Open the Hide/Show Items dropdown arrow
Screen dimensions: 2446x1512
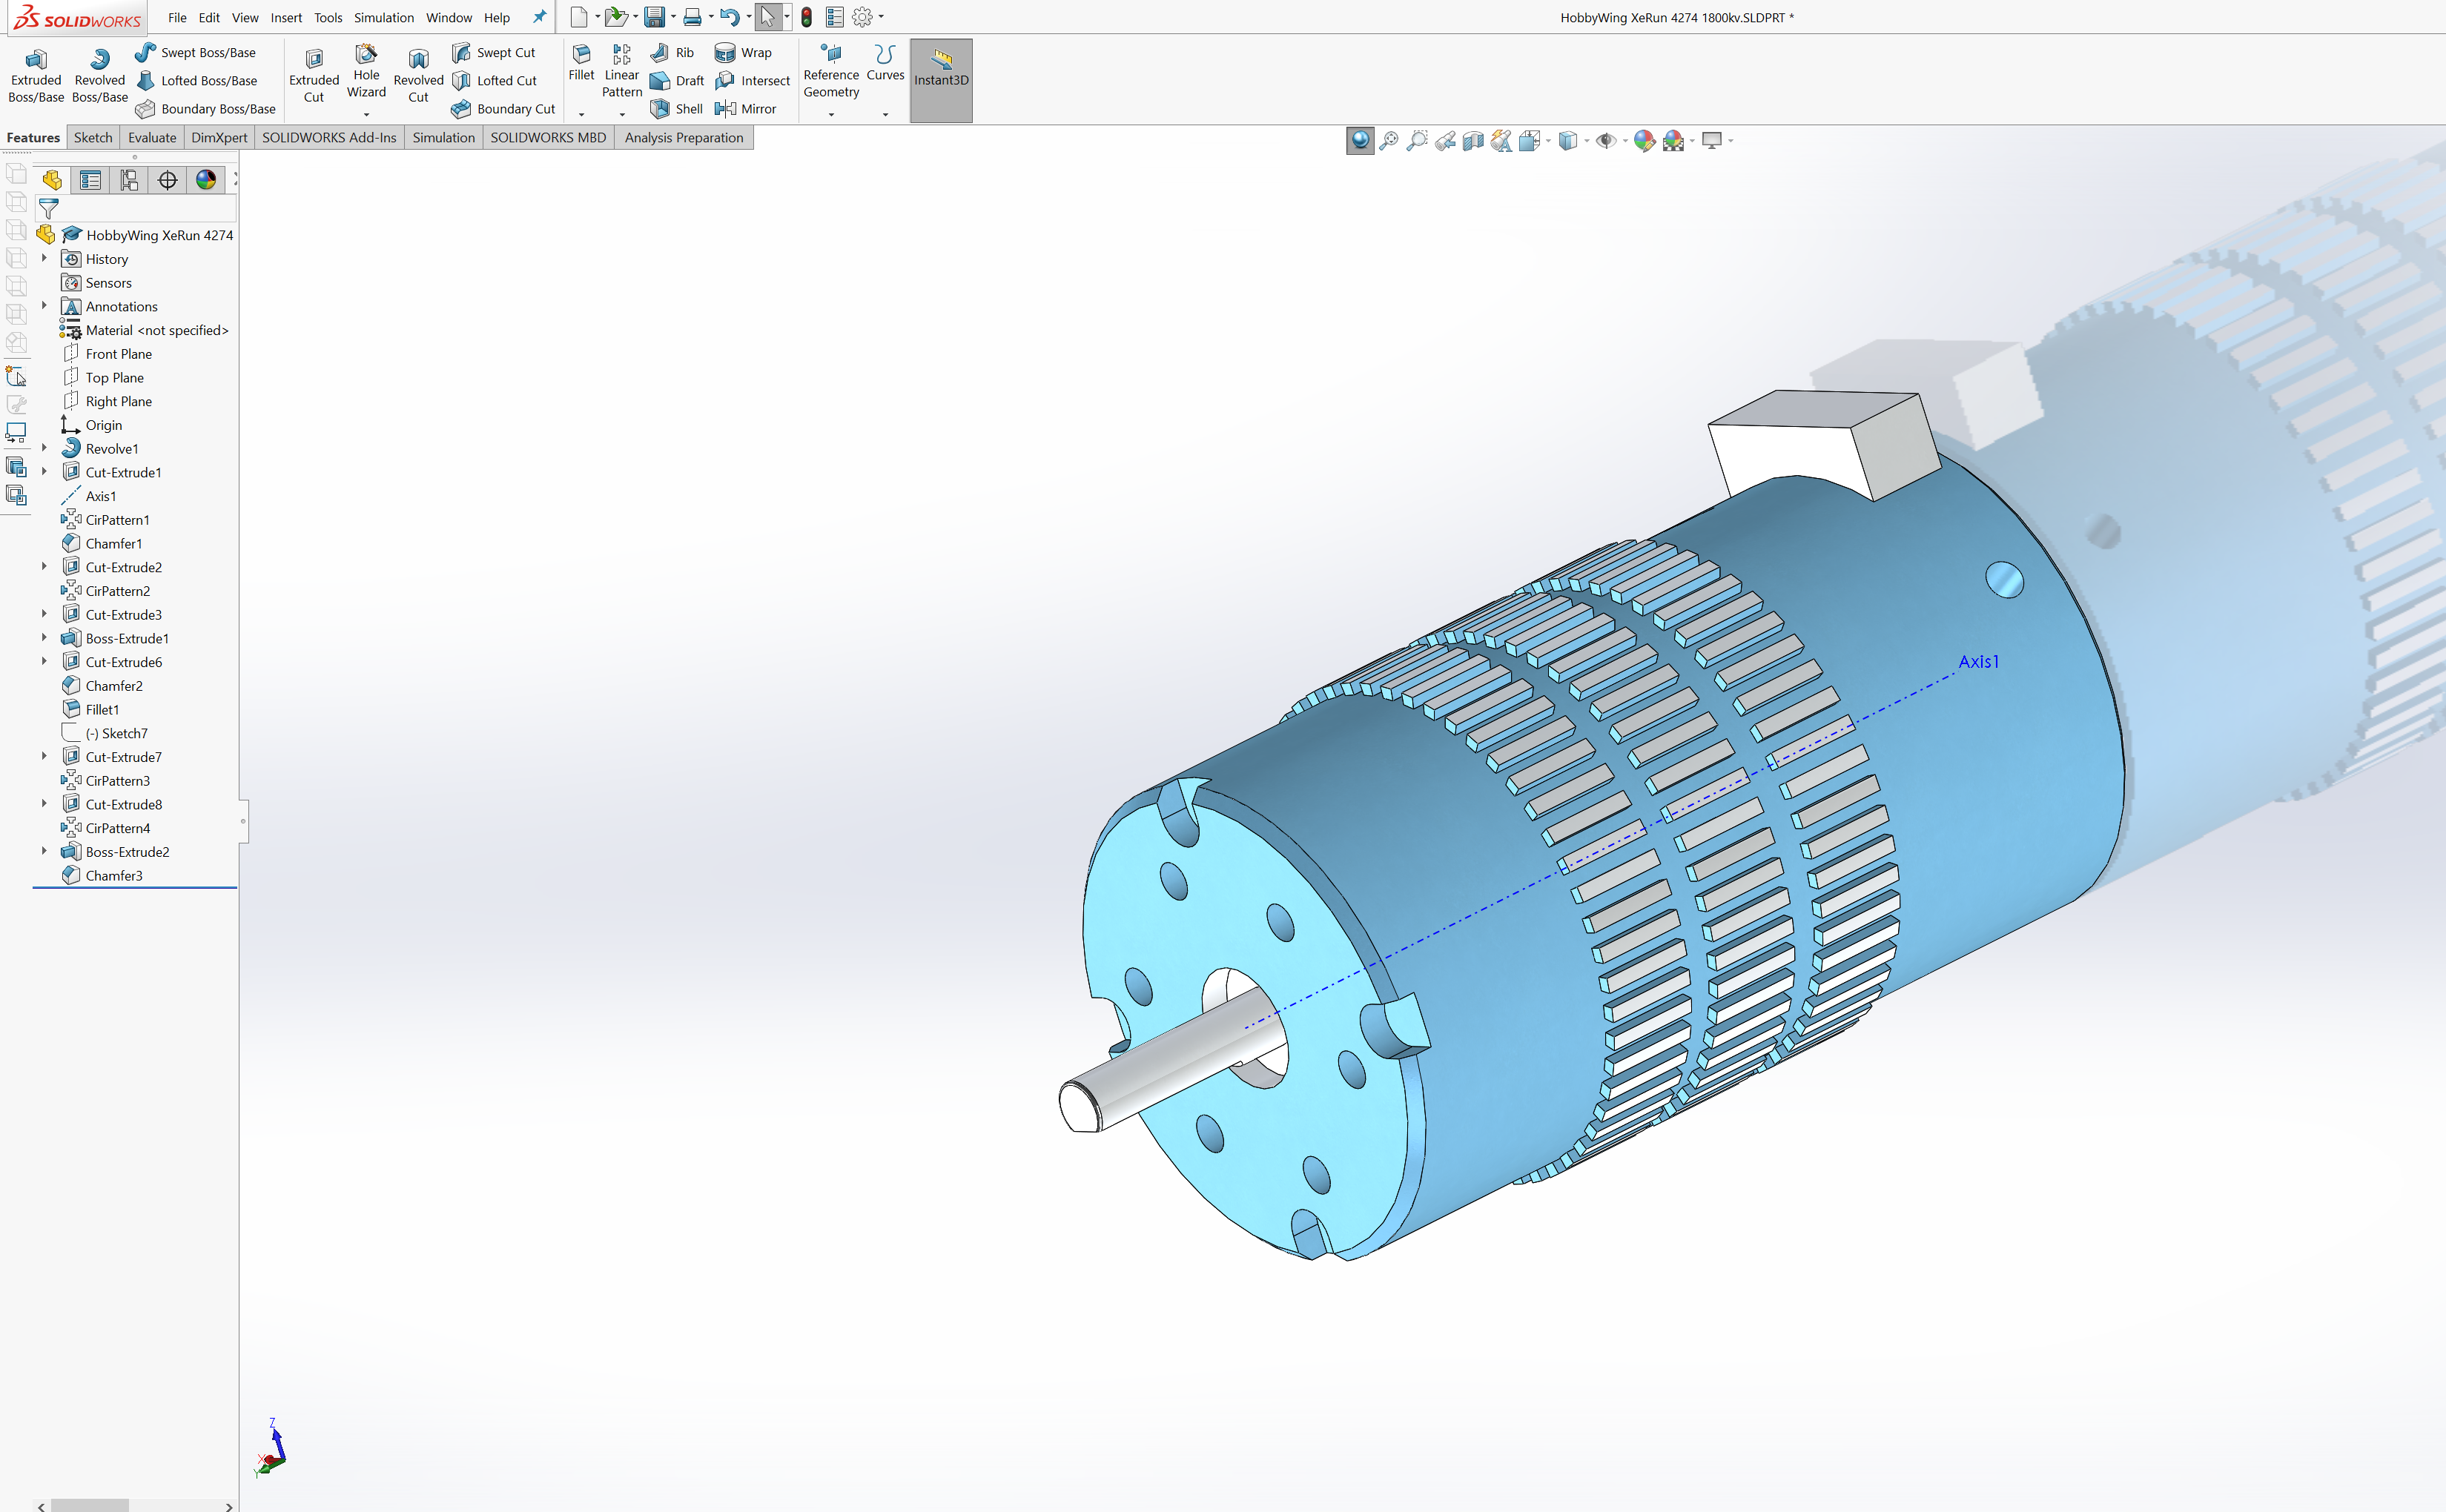point(1624,141)
